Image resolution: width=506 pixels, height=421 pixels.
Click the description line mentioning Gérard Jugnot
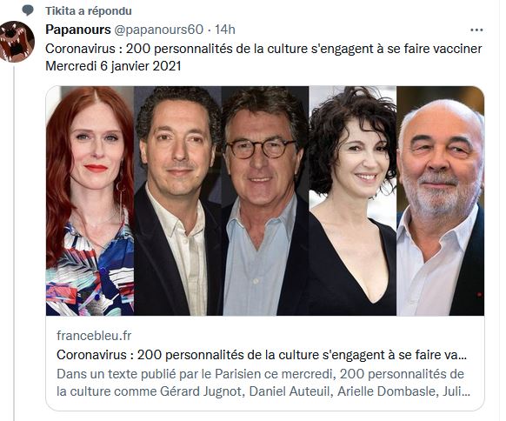click(x=263, y=391)
